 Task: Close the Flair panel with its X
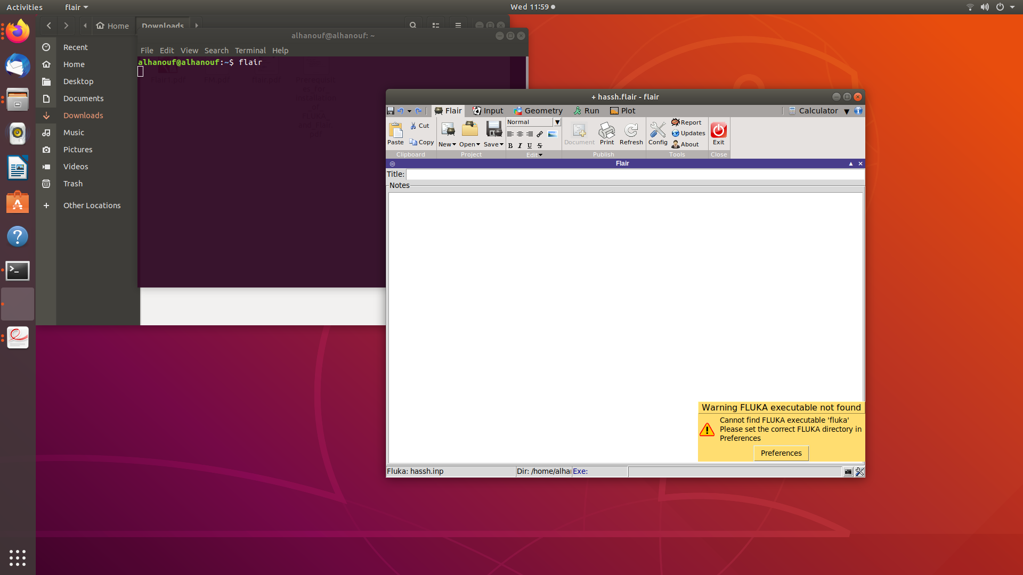point(860,164)
